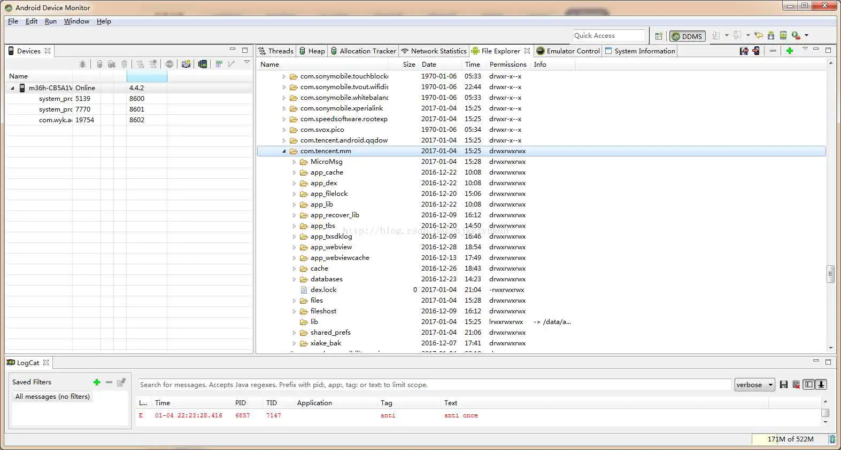The width and height of the screenshot is (841, 450).
Task: Click the Clear Log icon in LogCat
Action: click(x=796, y=384)
